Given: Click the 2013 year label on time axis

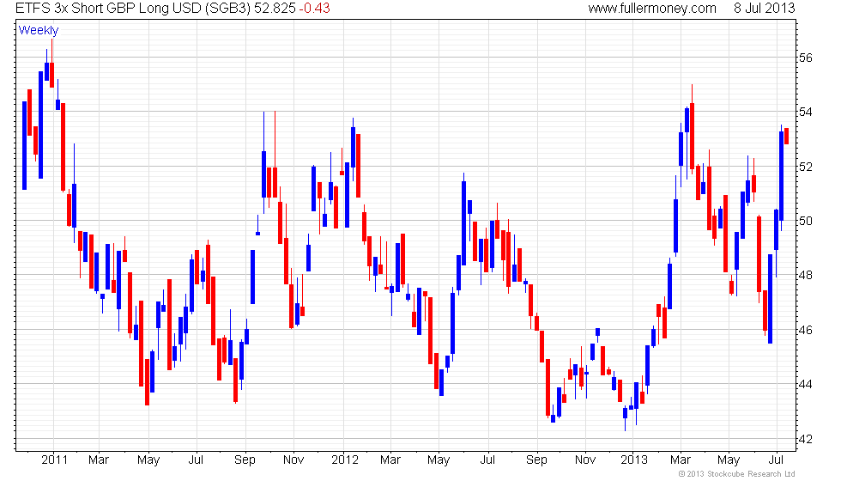Looking at the screenshot, I should [x=634, y=460].
